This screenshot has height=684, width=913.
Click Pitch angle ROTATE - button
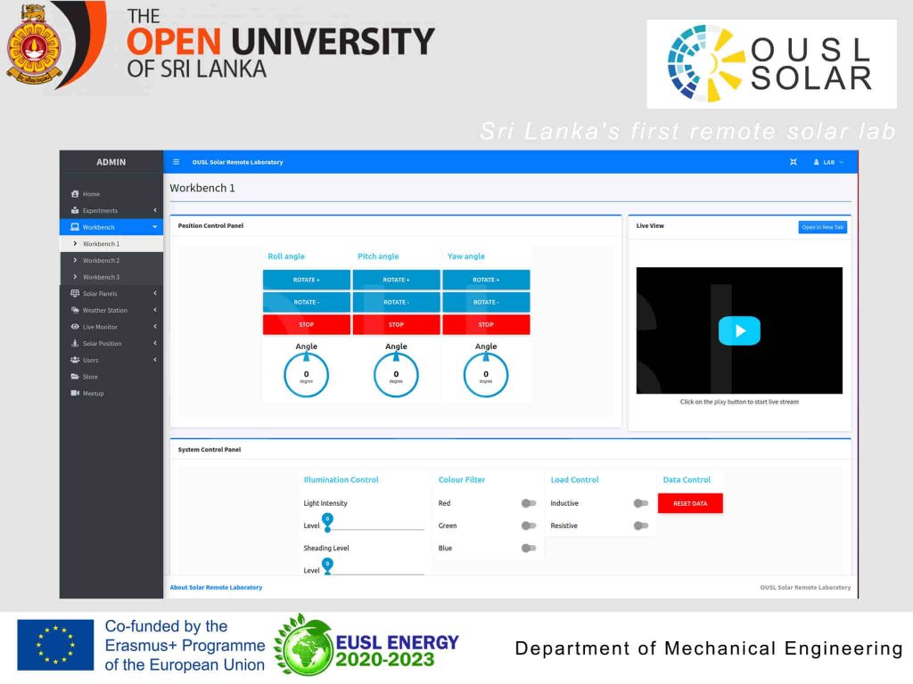point(396,302)
